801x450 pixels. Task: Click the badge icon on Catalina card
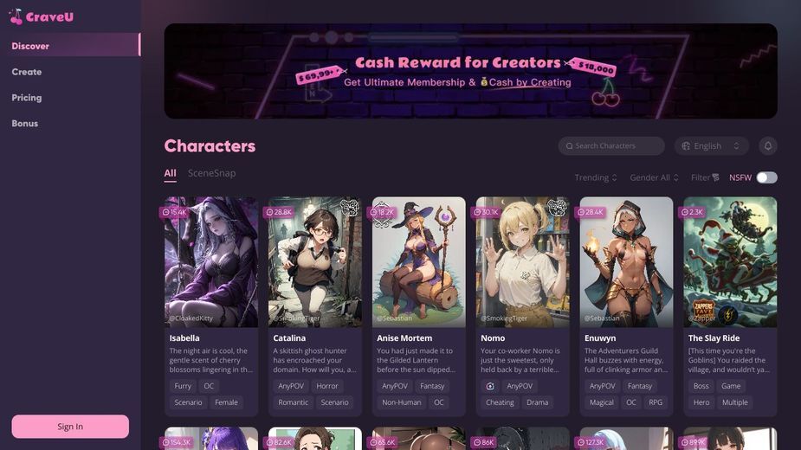(x=350, y=208)
